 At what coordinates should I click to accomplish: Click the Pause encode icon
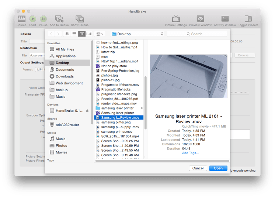(x=43, y=19)
